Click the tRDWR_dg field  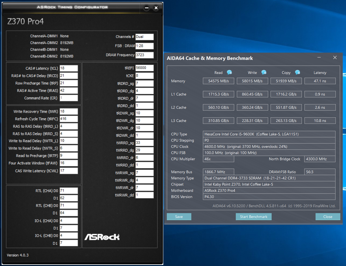(x=144, y=121)
